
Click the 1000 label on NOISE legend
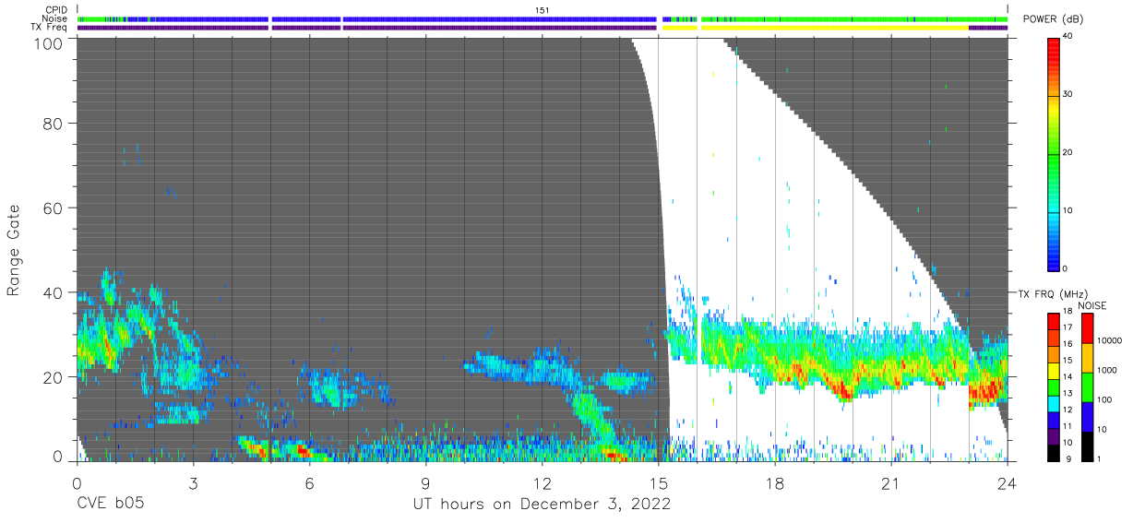pos(1105,370)
